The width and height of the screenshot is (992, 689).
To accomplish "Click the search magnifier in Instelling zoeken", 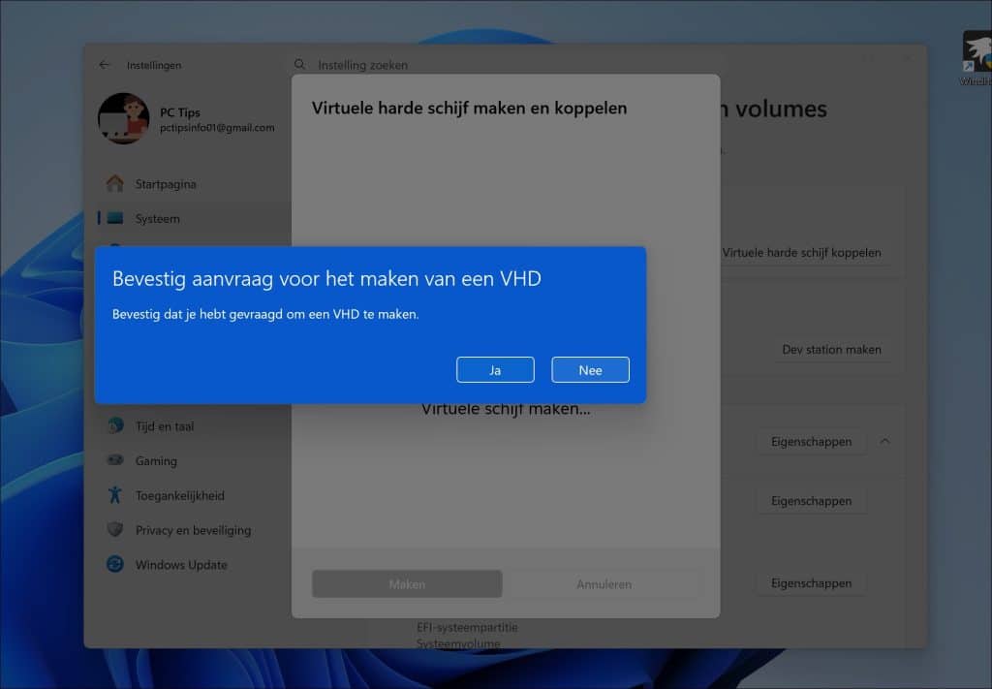I will tap(300, 65).
